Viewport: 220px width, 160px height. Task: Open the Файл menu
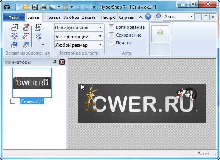(x=14, y=17)
